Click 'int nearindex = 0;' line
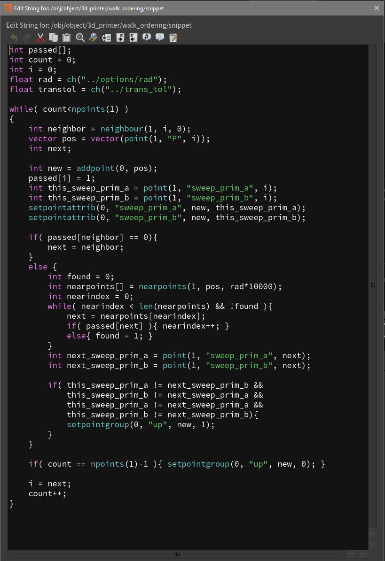385x561 pixels. pyautogui.click(x=90, y=296)
